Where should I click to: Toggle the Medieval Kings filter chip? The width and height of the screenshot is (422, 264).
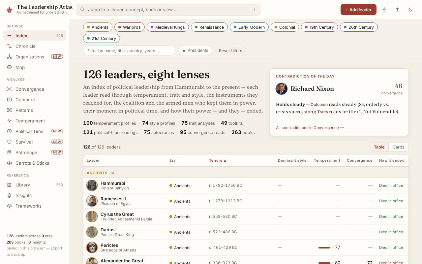(168, 27)
